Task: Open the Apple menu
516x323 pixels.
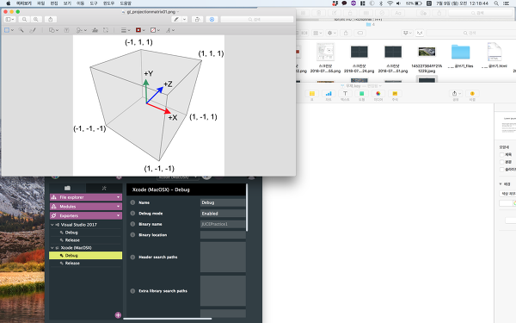Action: pos(9,3)
